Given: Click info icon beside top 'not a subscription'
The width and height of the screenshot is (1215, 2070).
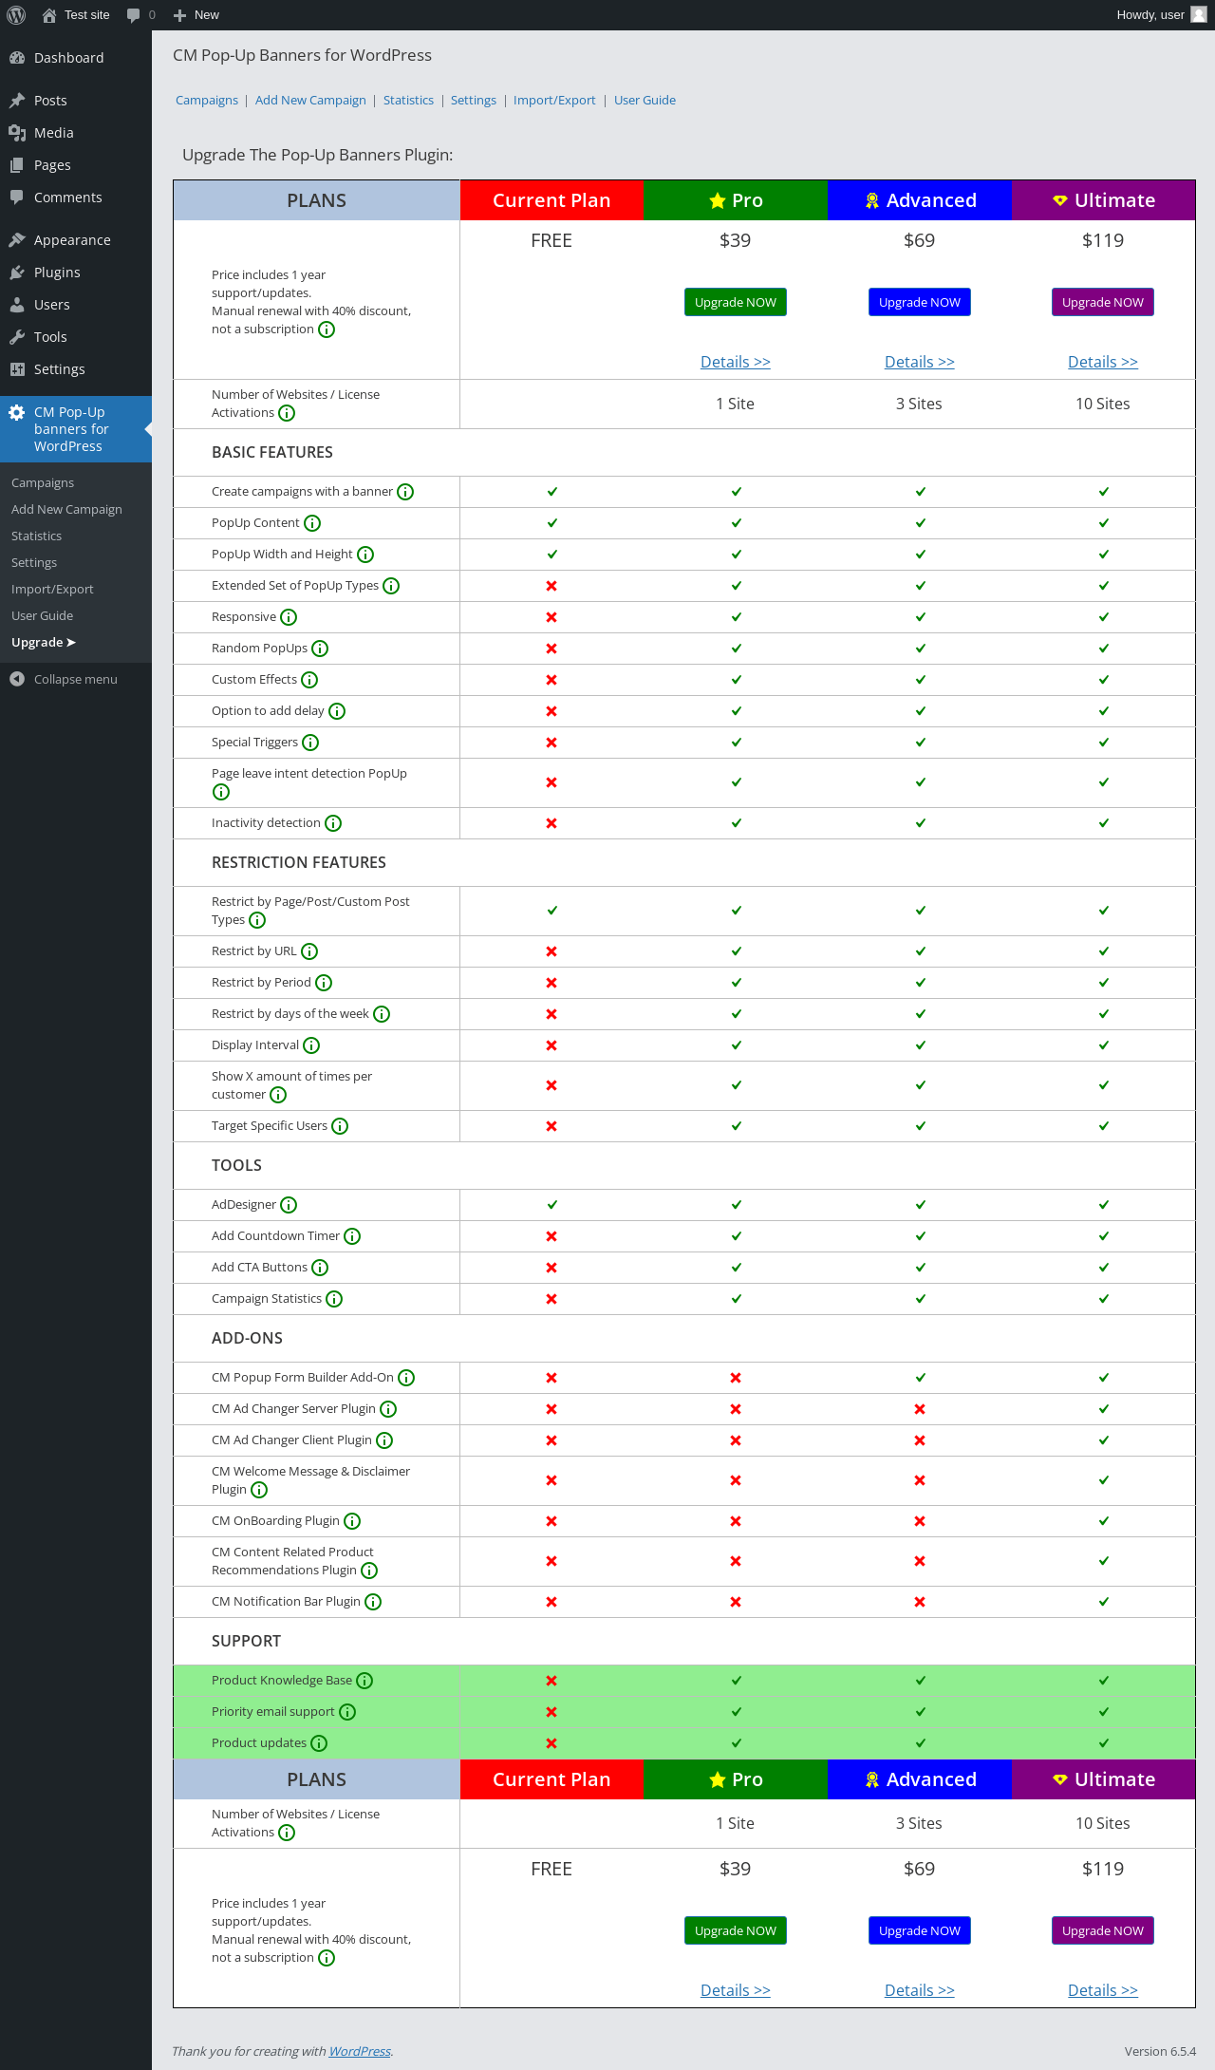Looking at the screenshot, I should tap(327, 329).
